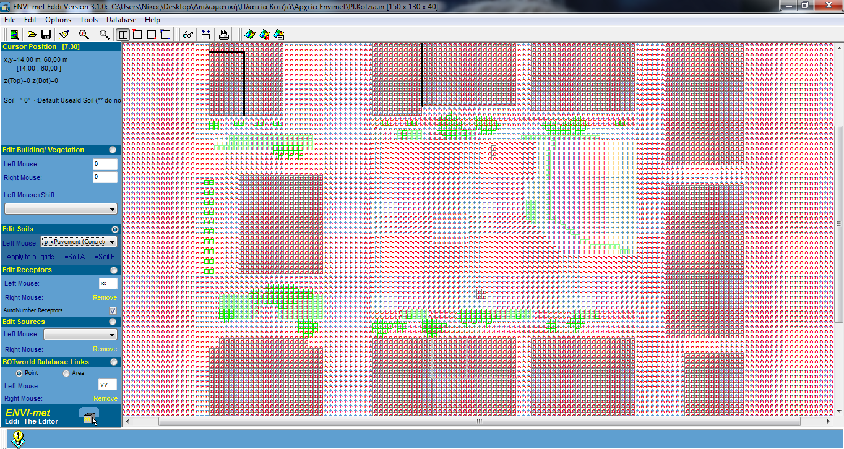Click the first colored map layer icon

pyautogui.click(x=250, y=35)
